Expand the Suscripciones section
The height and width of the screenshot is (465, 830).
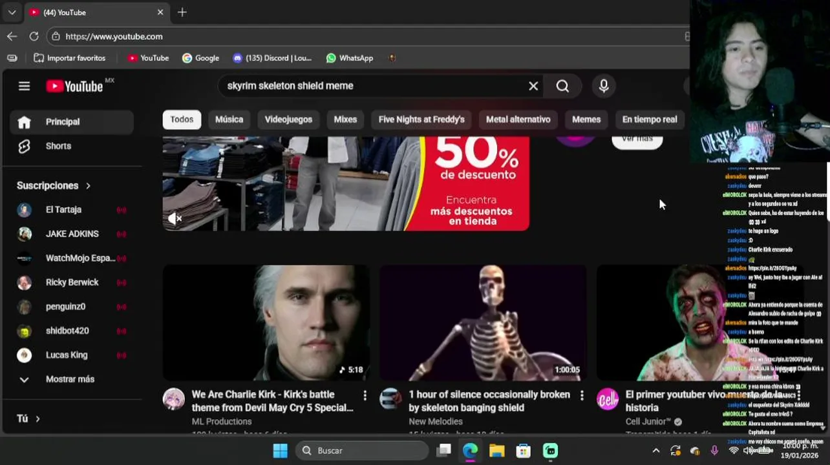(x=54, y=185)
